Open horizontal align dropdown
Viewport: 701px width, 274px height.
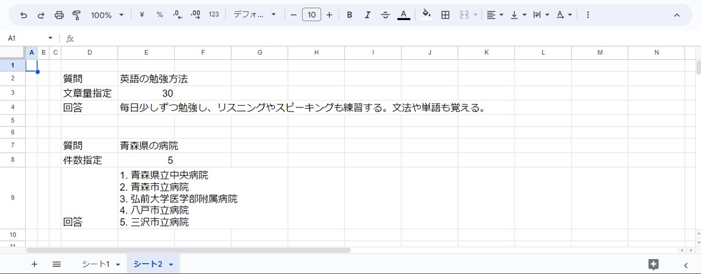point(495,15)
